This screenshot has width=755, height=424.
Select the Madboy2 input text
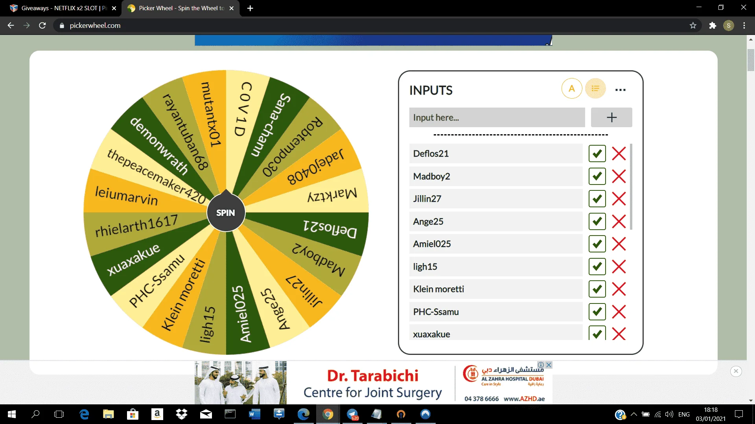pyautogui.click(x=495, y=176)
